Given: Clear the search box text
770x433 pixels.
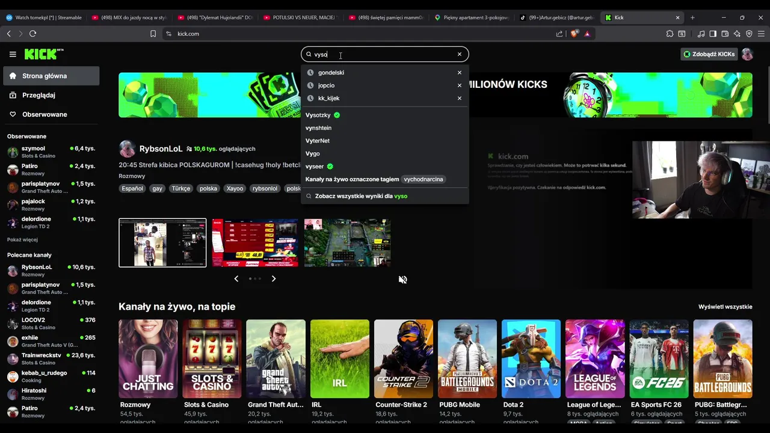Looking at the screenshot, I should 460,54.
